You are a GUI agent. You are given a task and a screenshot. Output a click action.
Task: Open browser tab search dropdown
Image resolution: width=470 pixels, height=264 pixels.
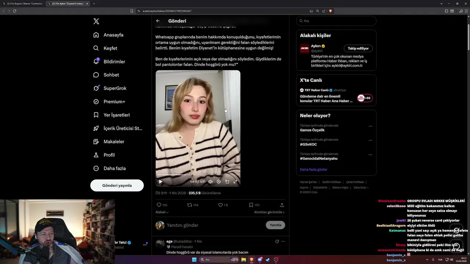point(441,4)
